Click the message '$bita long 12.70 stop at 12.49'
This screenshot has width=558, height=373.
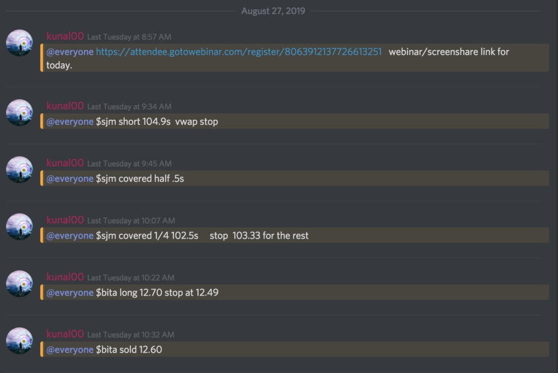[157, 292]
